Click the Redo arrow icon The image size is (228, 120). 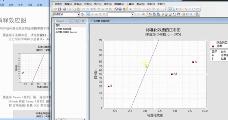point(88,9)
